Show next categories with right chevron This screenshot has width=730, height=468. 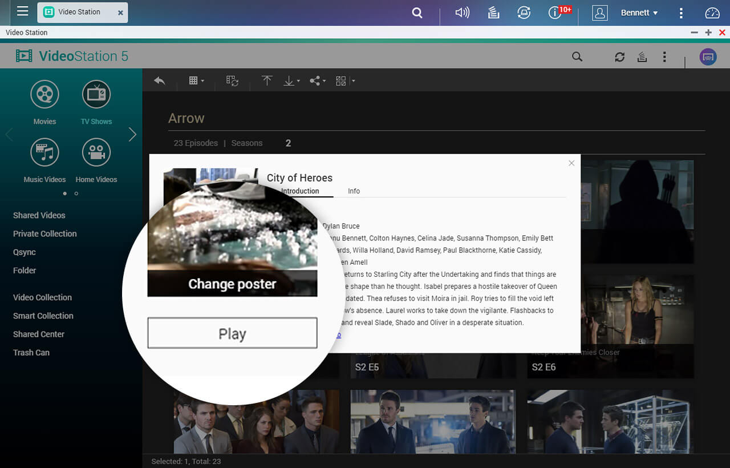pos(132,135)
